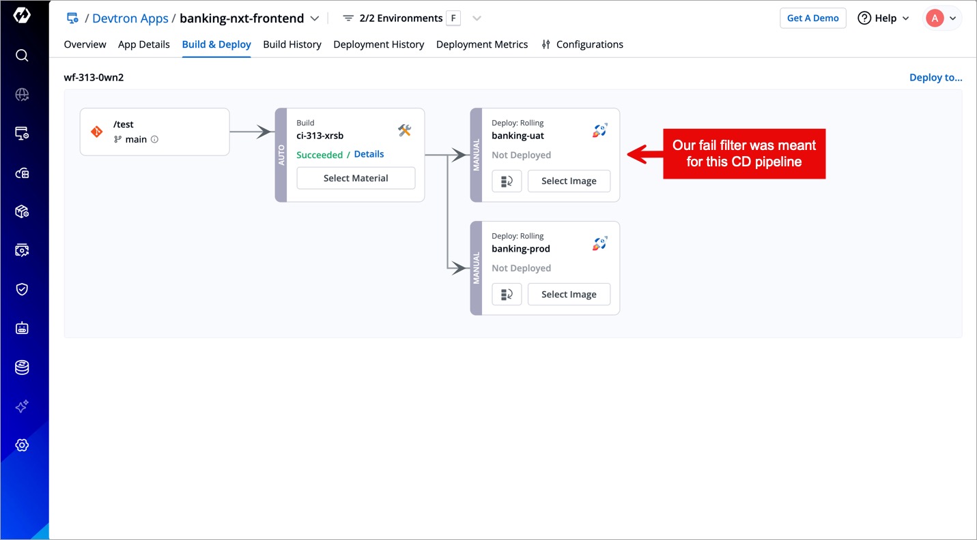Open the build Details link
The image size is (977, 540).
[369, 154]
